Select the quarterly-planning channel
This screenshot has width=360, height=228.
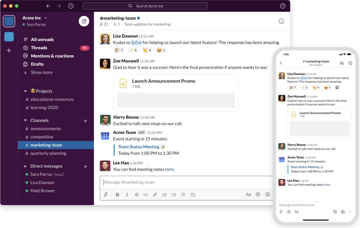pyautogui.click(x=48, y=153)
